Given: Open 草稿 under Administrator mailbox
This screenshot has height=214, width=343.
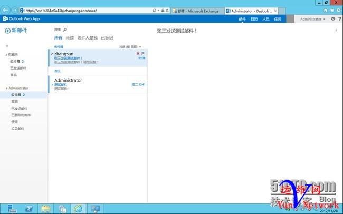Looking at the screenshot, I should [14, 102].
